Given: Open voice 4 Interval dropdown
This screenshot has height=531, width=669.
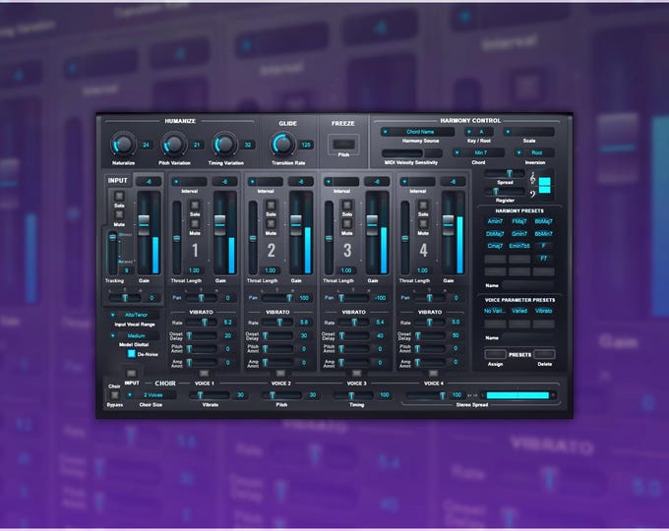Looking at the screenshot, I should coord(417,182).
